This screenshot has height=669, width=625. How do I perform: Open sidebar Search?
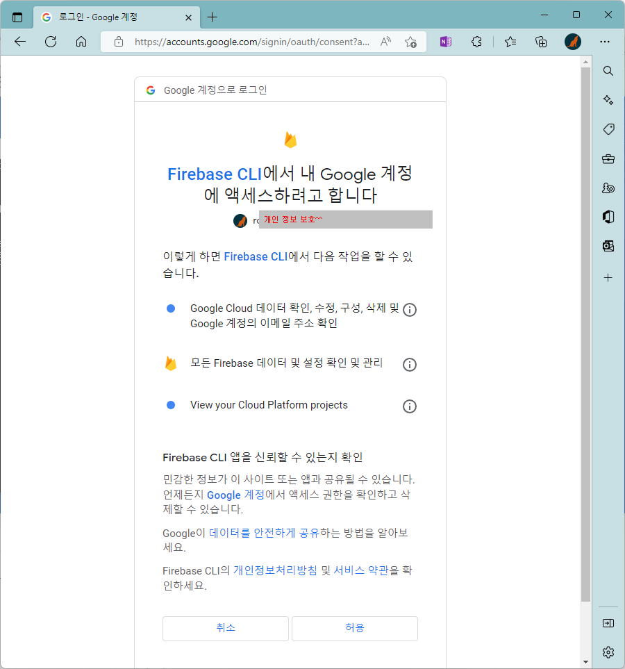click(x=608, y=71)
